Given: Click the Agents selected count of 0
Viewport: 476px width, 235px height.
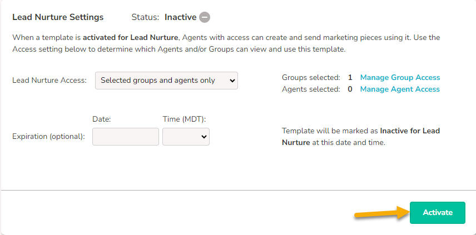Looking at the screenshot, I should pyautogui.click(x=350, y=89).
